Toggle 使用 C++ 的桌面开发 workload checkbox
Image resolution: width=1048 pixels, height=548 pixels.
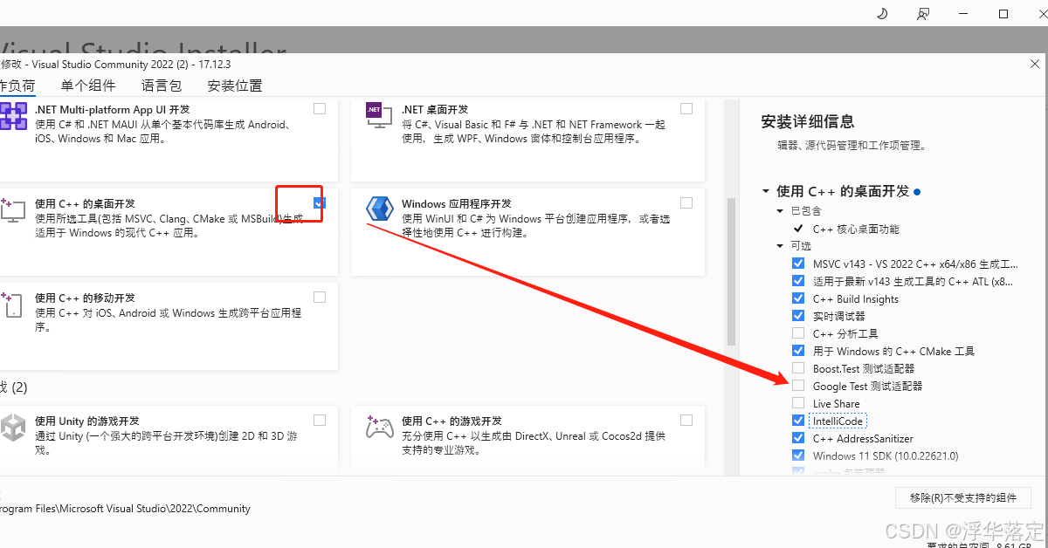(320, 203)
